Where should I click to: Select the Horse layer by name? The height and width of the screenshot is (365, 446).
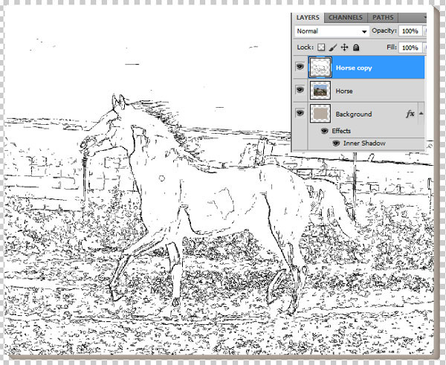344,91
